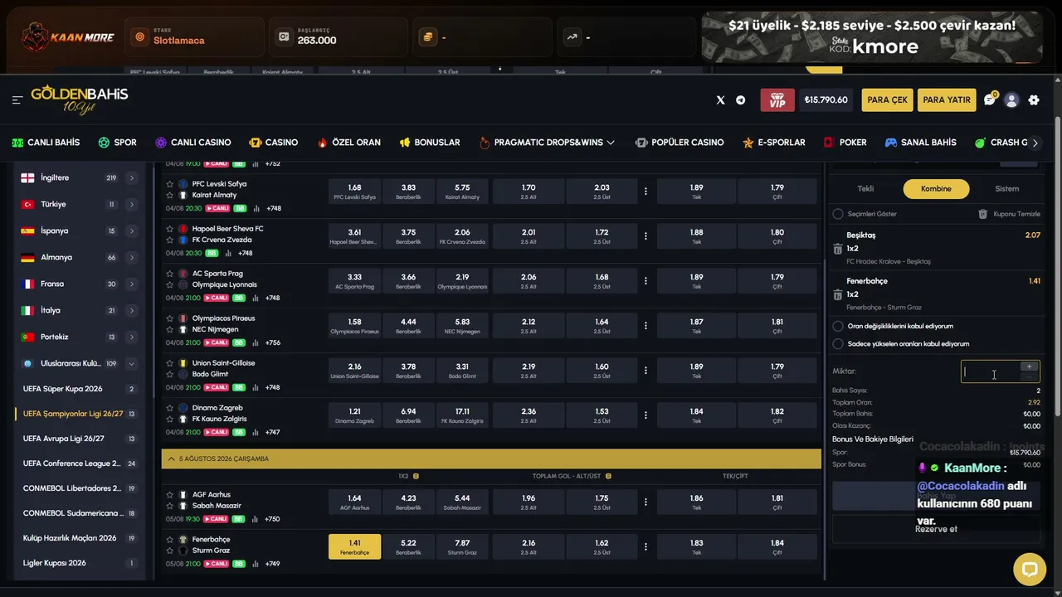
Task: Expand the Türkiye country list
Action: pos(131,204)
